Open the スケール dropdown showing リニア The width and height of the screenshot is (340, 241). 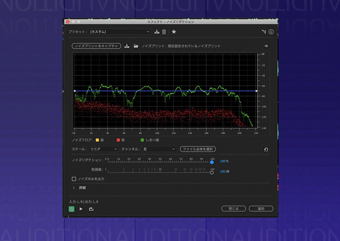[103, 149]
